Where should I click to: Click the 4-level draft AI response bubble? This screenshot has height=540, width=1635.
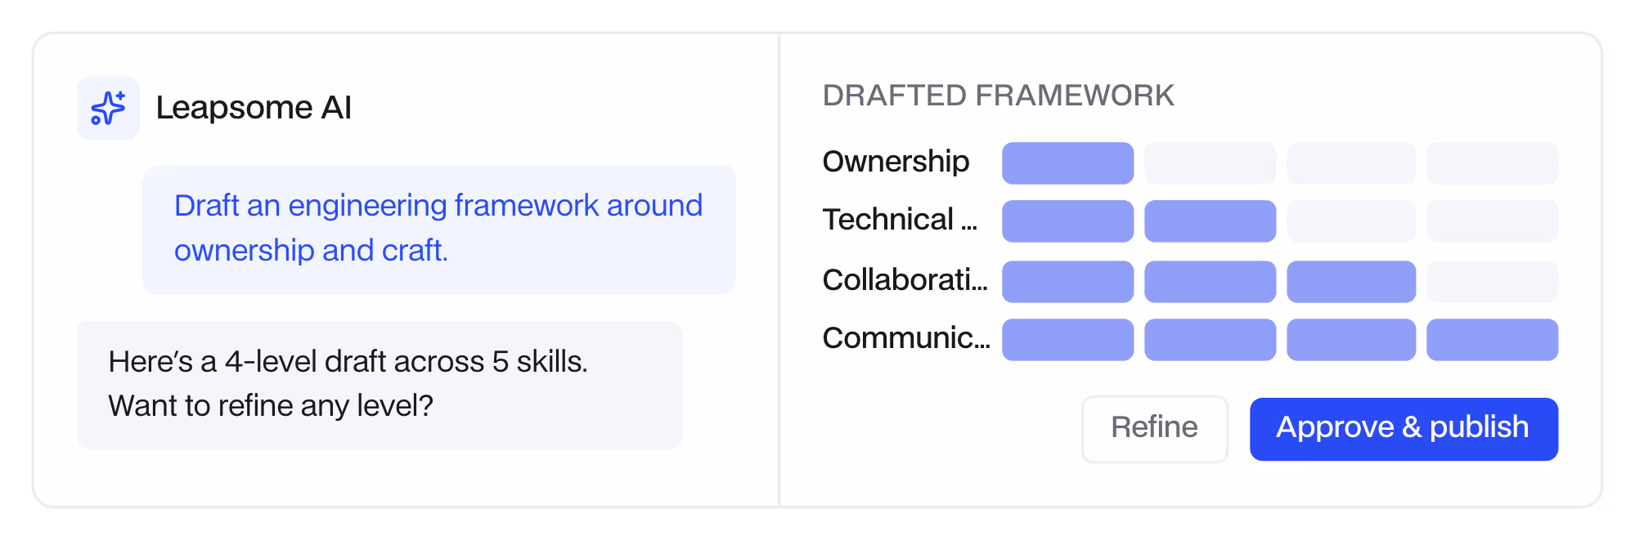[x=380, y=385]
